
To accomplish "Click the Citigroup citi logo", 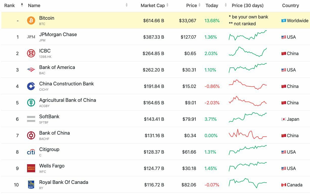I will 31,152.
